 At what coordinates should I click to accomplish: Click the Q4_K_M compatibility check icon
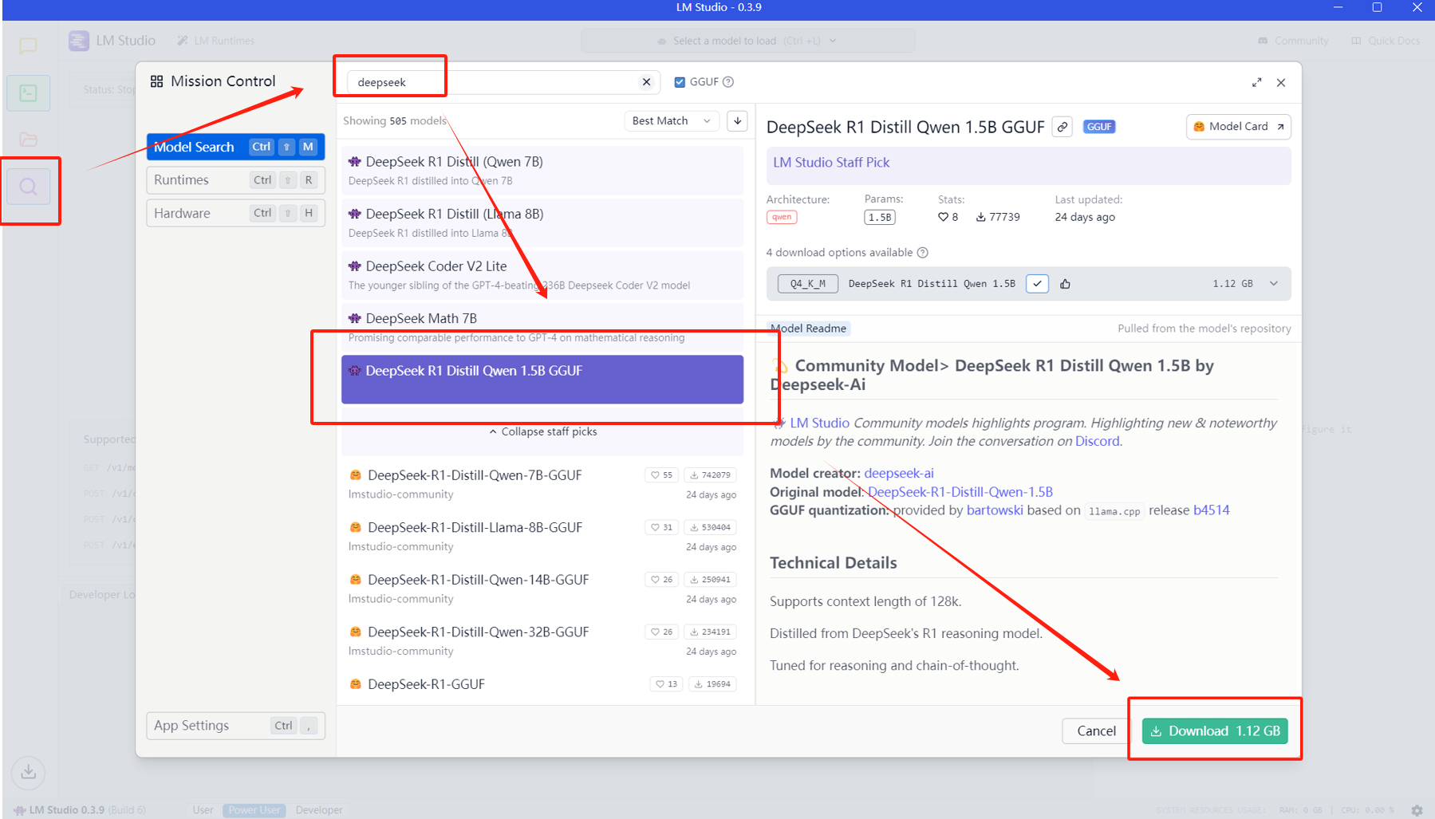click(x=1037, y=284)
